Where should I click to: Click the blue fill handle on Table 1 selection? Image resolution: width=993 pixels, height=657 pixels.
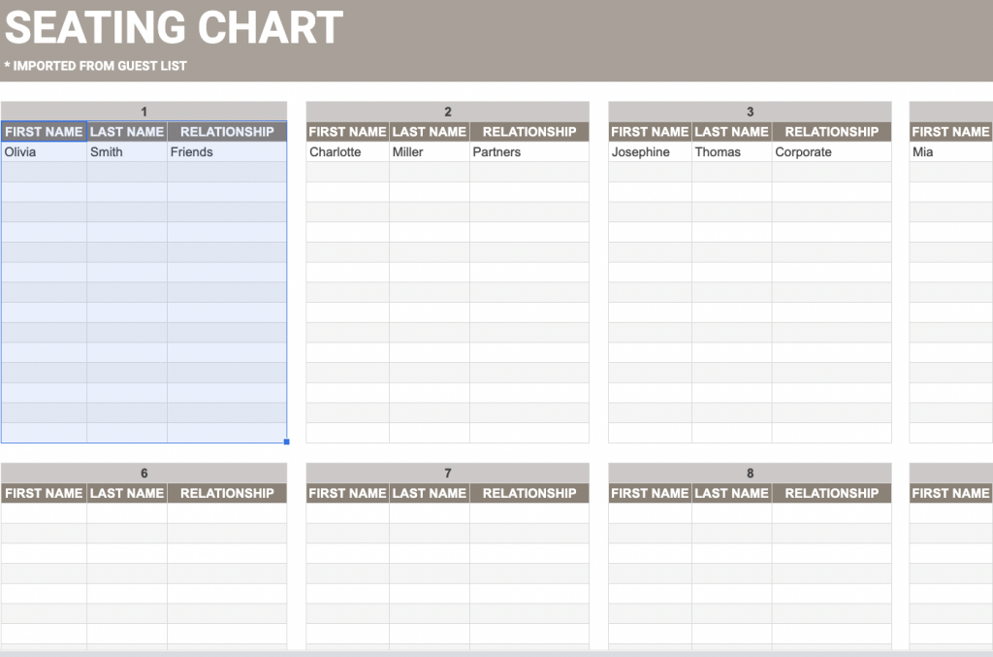(x=285, y=441)
